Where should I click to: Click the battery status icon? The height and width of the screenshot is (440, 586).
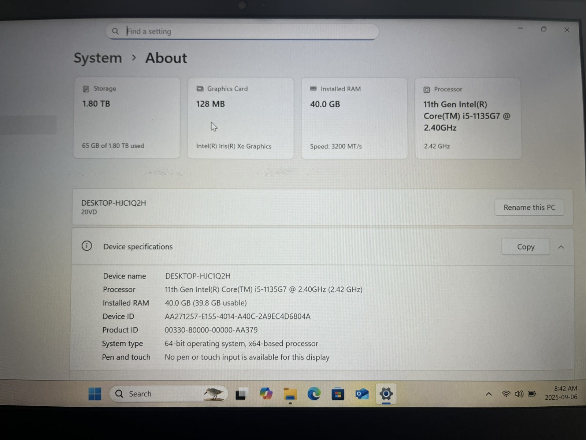[x=532, y=394]
